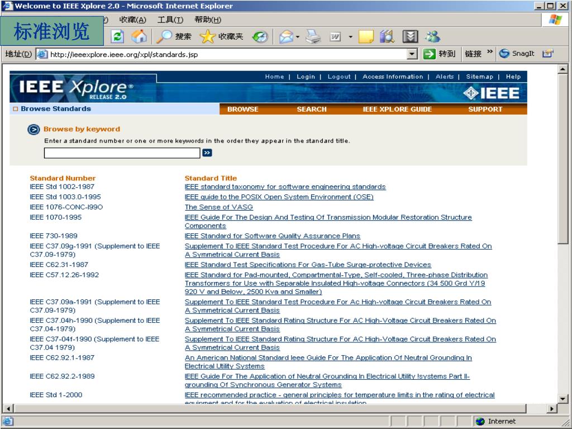This screenshot has height=429, width=572.
Task: Open the Sitemap link
Action: tap(479, 77)
